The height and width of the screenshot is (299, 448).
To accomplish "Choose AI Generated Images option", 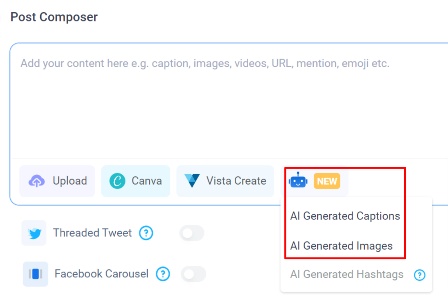I will [x=341, y=246].
